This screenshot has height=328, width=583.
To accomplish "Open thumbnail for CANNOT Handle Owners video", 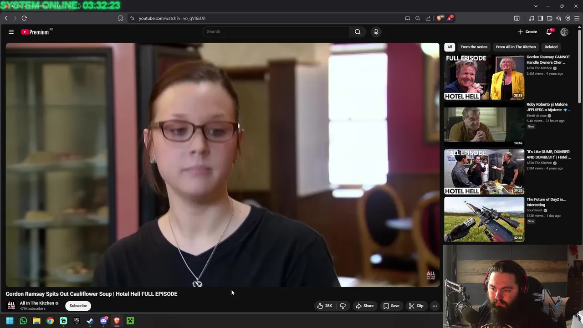I will pyautogui.click(x=484, y=77).
